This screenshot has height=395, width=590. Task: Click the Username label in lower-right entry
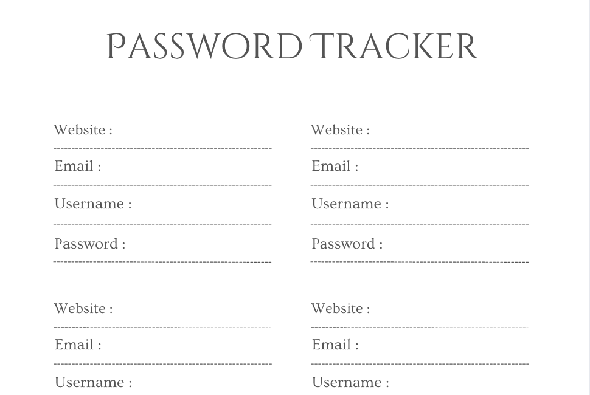coord(351,383)
